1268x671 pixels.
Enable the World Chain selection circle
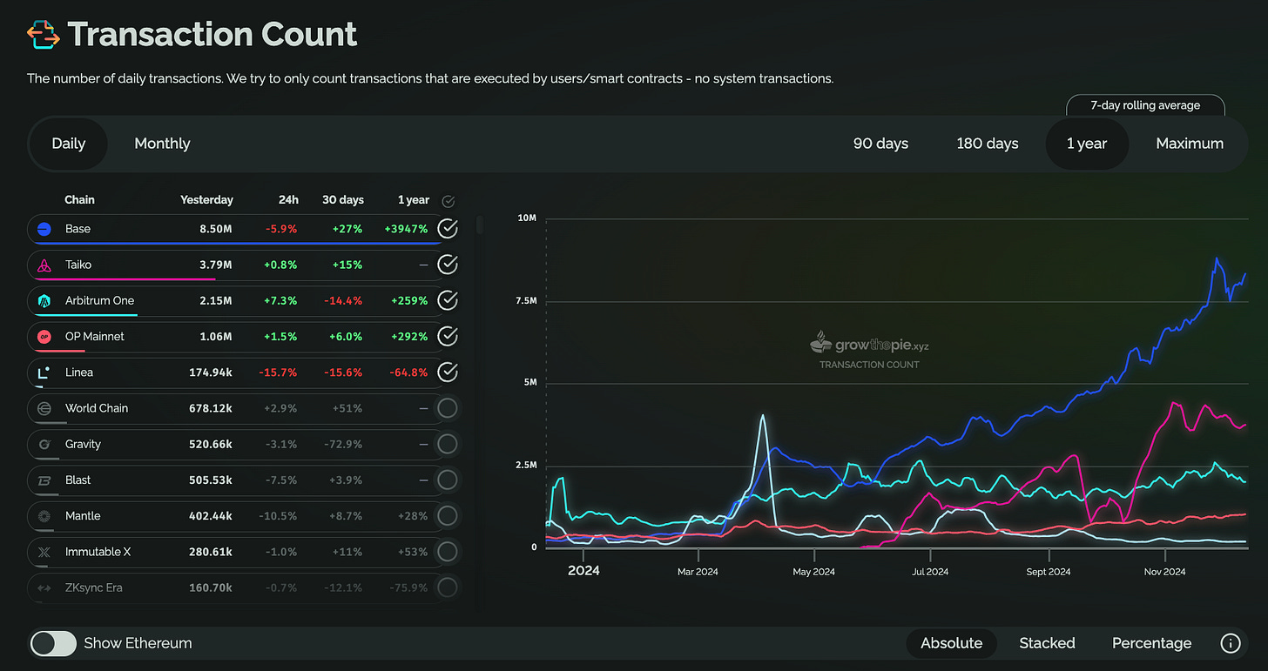coord(447,408)
